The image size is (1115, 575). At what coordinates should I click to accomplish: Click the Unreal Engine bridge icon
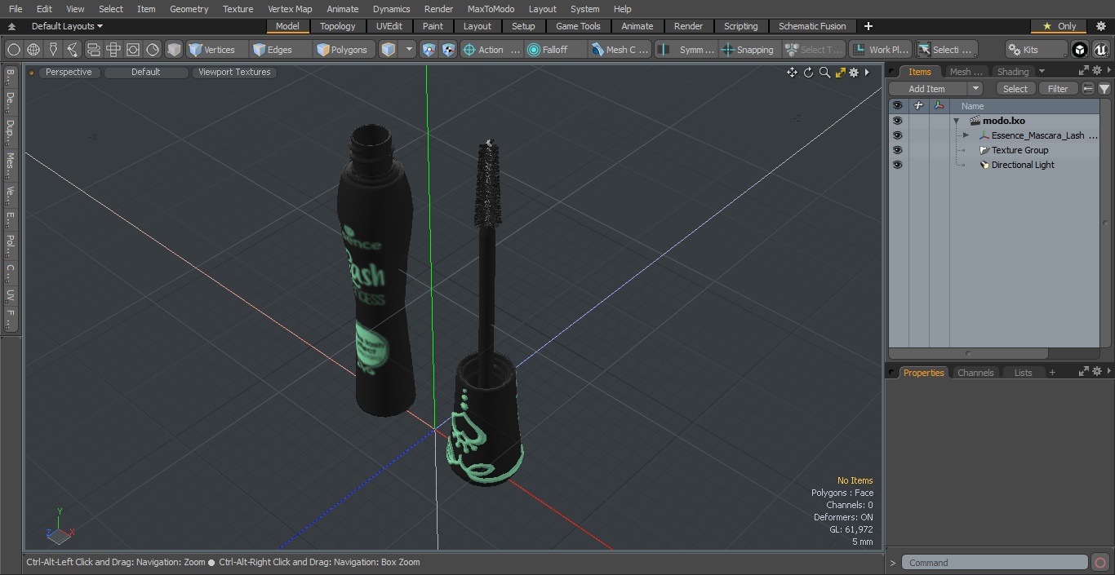pyautogui.click(x=1100, y=50)
